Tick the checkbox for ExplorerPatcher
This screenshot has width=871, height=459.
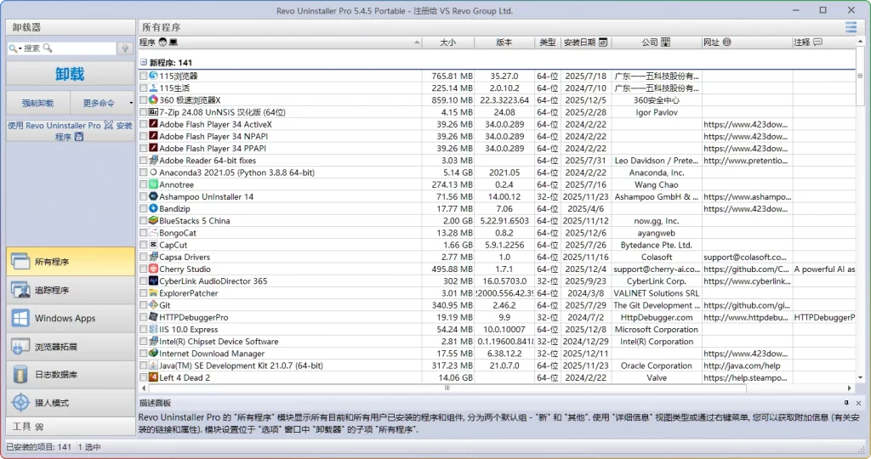[x=143, y=293]
